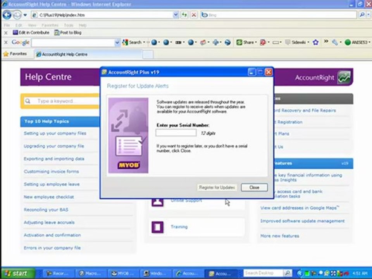Open Setting up your company files link
372x279 pixels.
pyautogui.click(x=55, y=133)
